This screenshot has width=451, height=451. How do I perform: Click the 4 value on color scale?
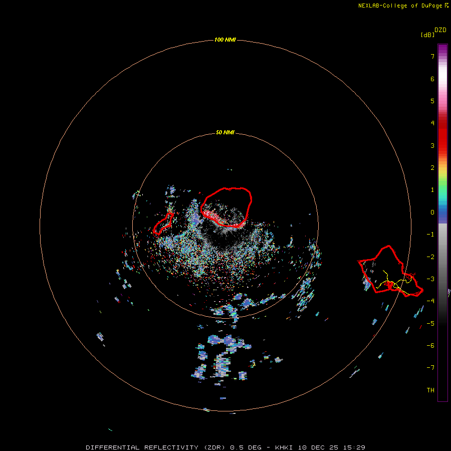pyautogui.click(x=432, y=123)
